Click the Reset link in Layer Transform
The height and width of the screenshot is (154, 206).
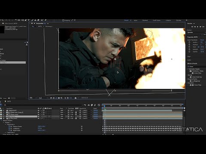tap(202, 40)
